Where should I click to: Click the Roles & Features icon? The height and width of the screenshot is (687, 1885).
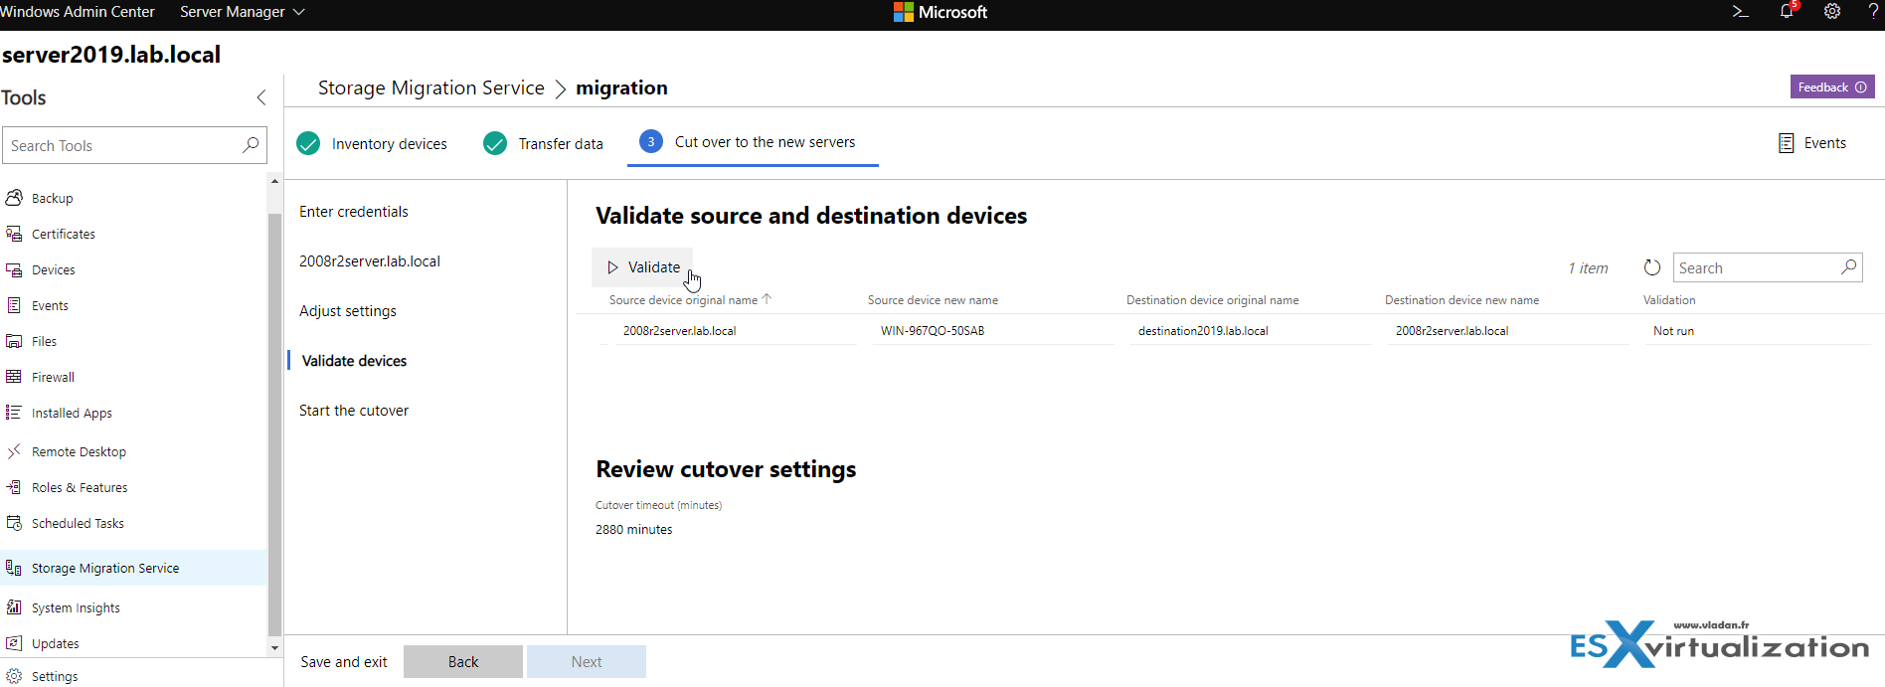(14, 487)
